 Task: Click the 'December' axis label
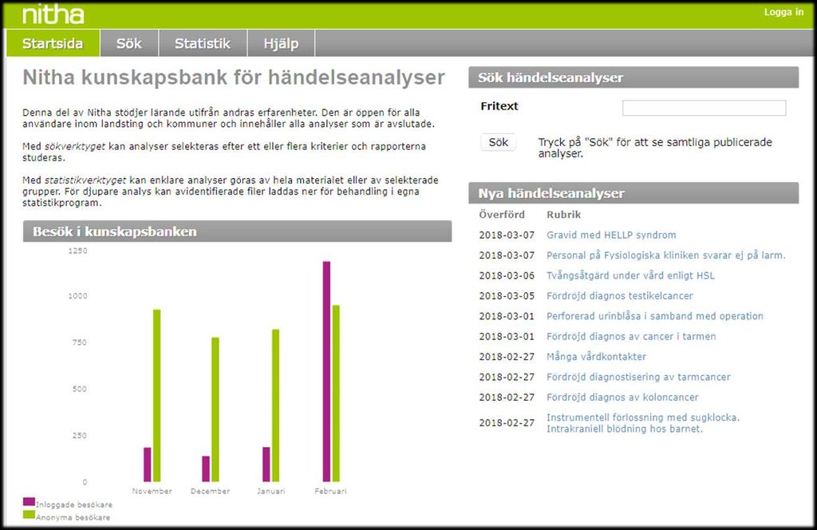pyautogui.click(x=210, y=491)
